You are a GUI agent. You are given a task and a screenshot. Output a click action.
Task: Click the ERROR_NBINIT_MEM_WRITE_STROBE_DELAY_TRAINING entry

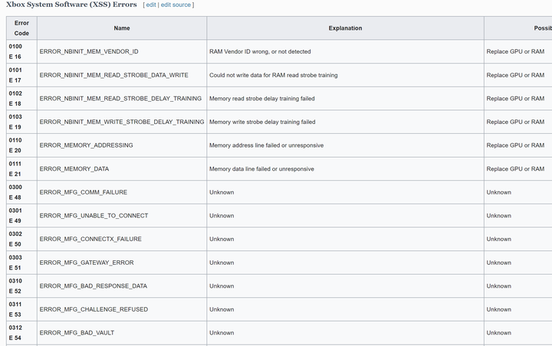coord(122,122)
